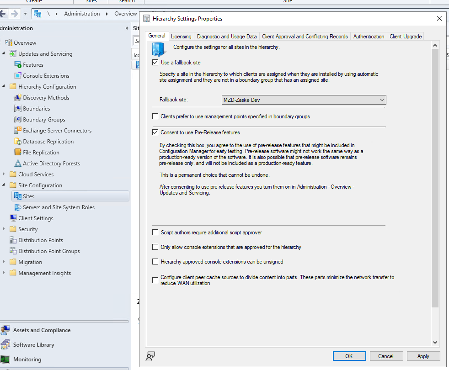Collapse the Hierarchy Configuration tree node
The image size is (449, 370).
click(4, 86)
